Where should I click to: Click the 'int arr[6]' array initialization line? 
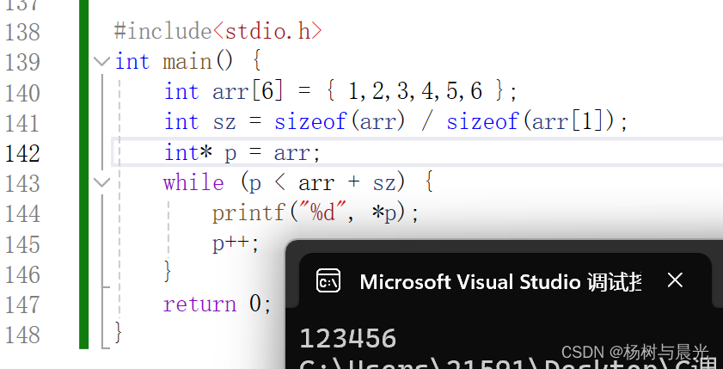[340, 91]
